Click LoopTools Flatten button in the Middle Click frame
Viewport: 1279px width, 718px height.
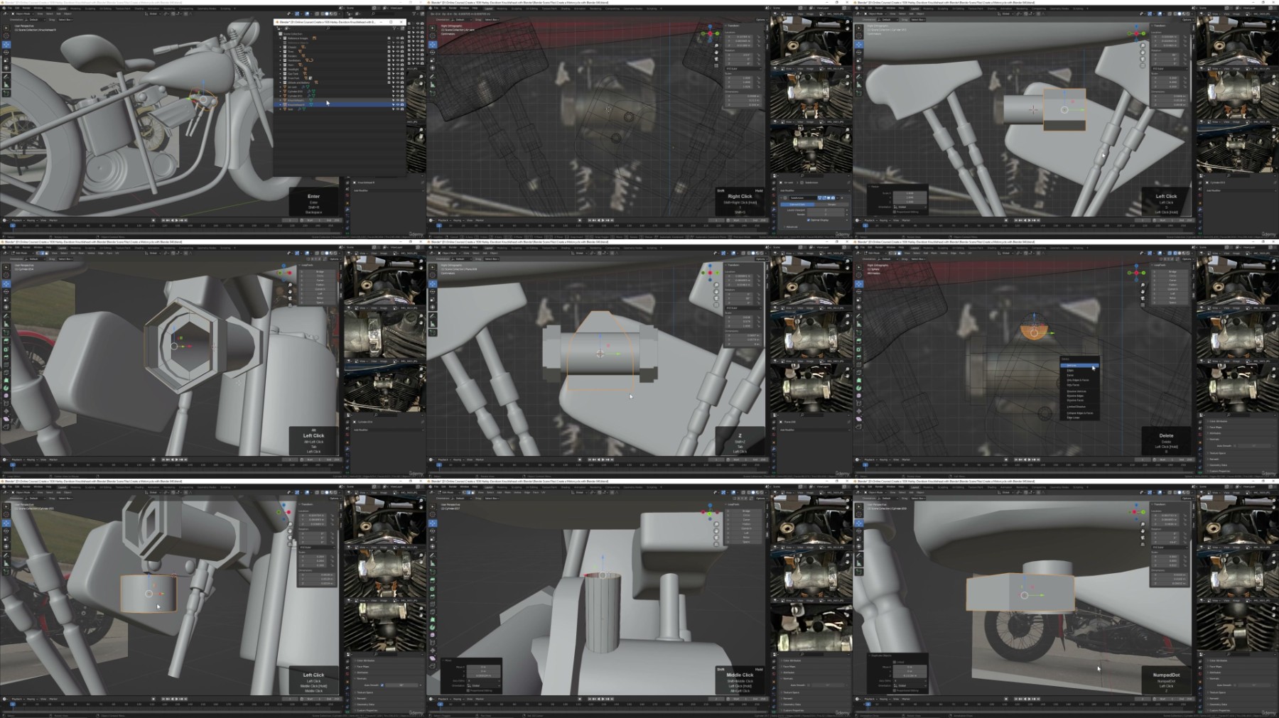(x=746, y=524)
